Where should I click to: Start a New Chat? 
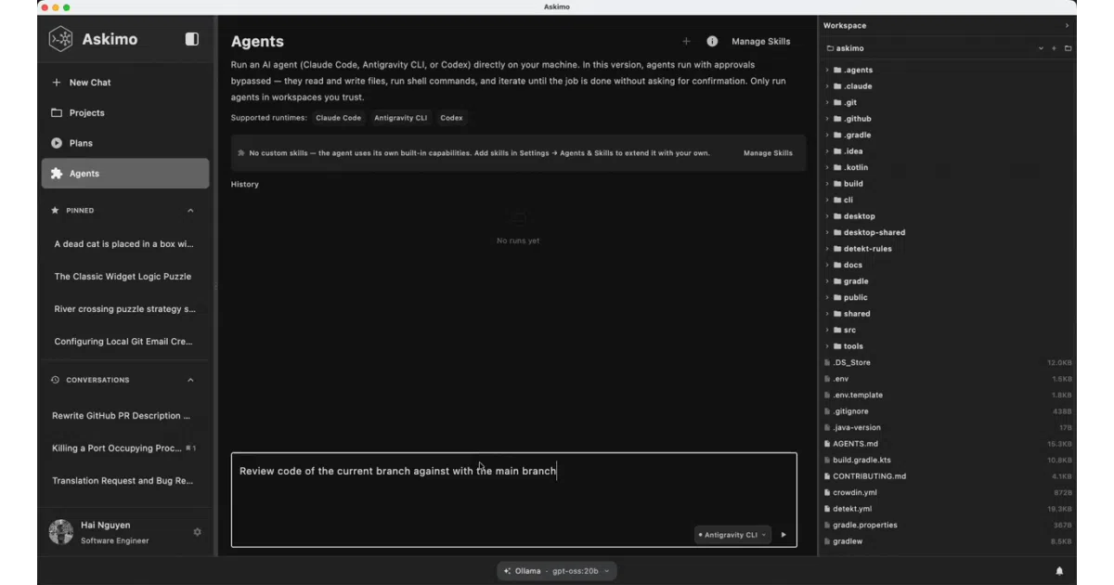pyautogui.click(x=125, y=83)
